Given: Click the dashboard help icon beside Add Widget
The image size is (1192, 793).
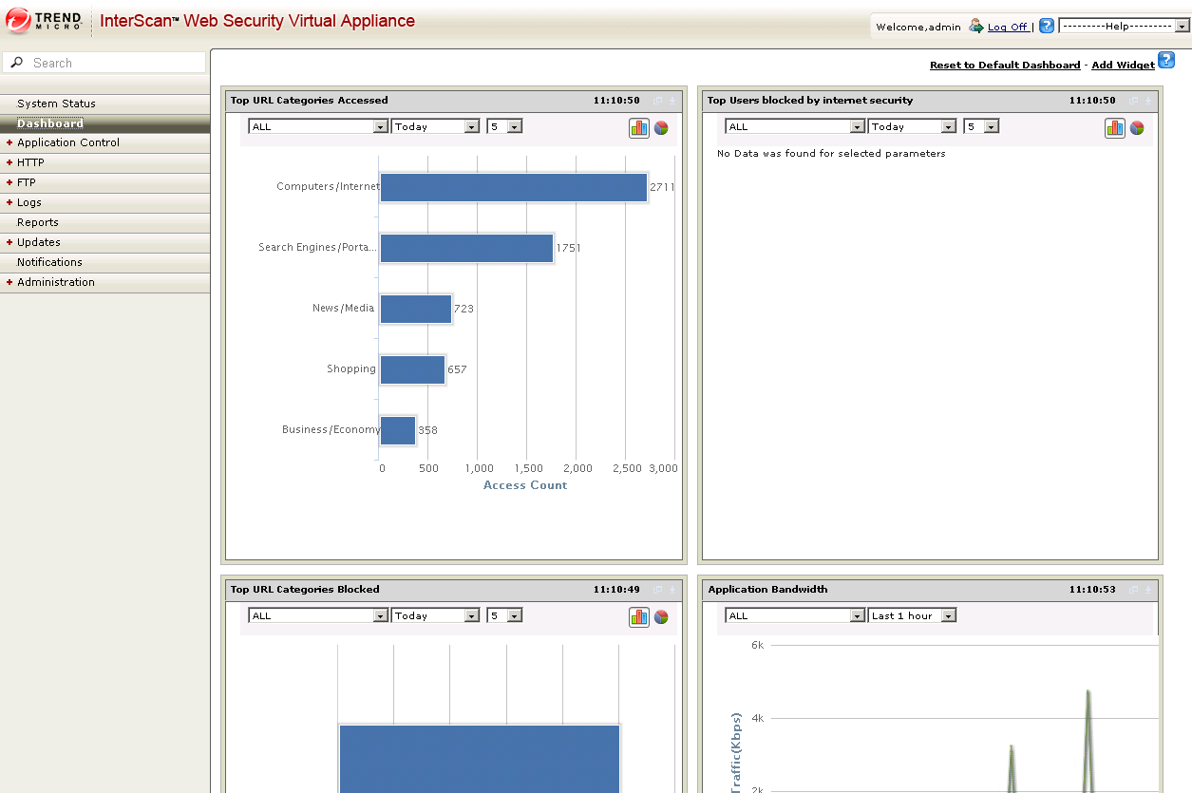Looking at the screenshot, I should (x=1166, y=61).
